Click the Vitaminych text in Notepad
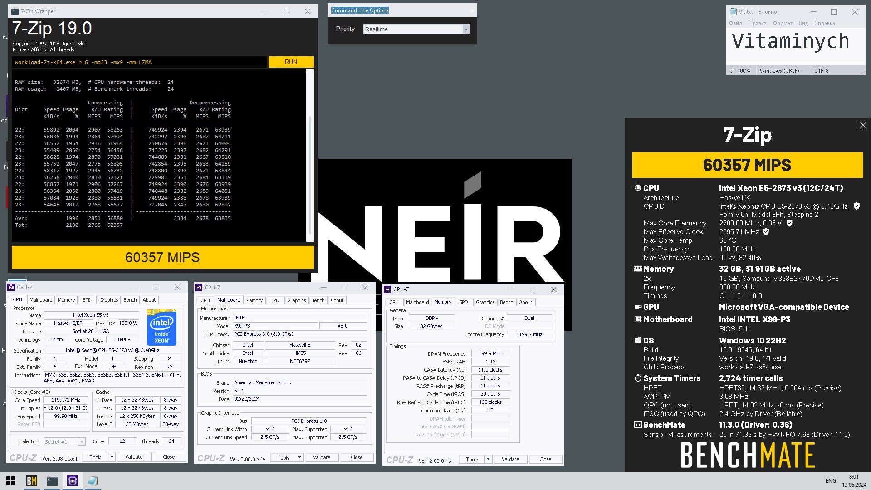 point(790,41)
